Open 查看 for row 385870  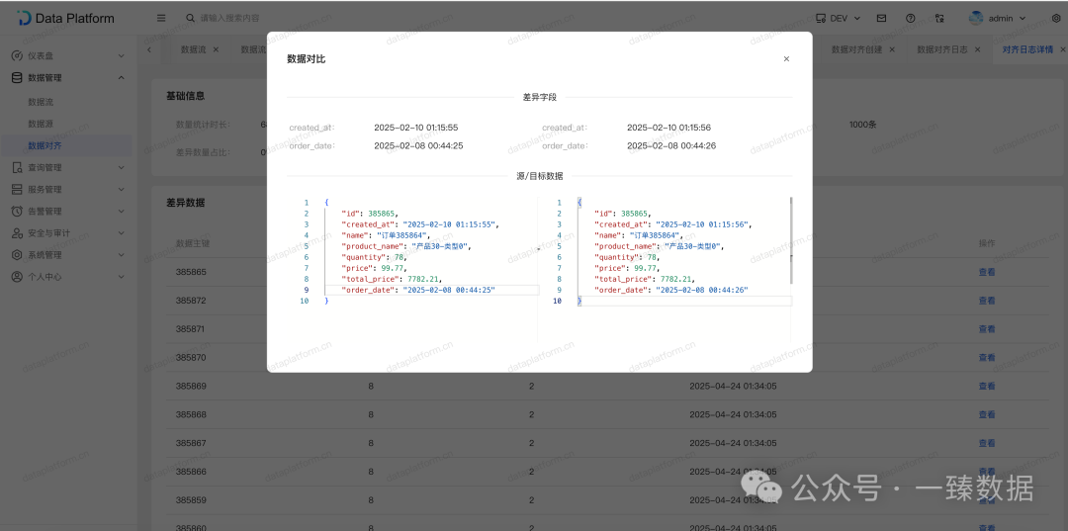[x=987, y=357]
